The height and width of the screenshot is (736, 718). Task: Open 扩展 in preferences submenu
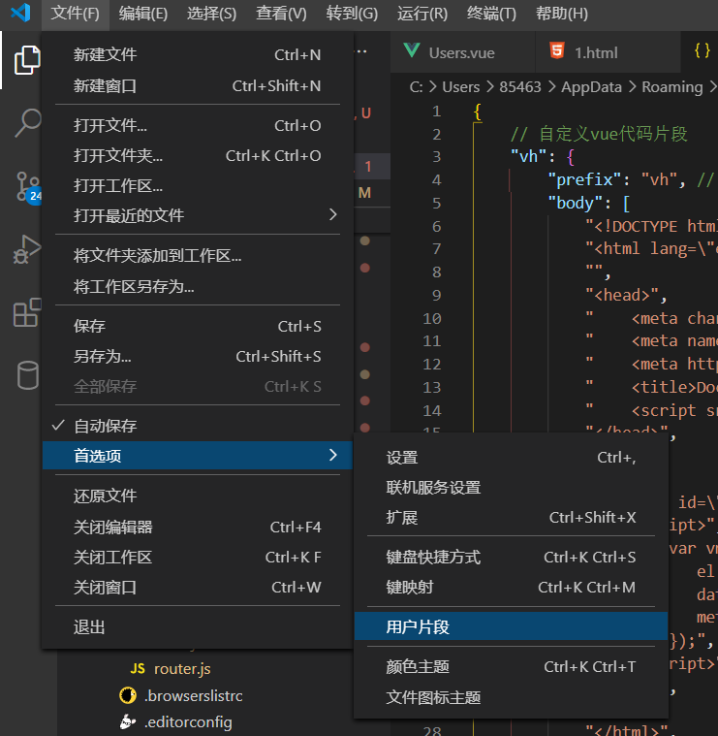point(511,517)
